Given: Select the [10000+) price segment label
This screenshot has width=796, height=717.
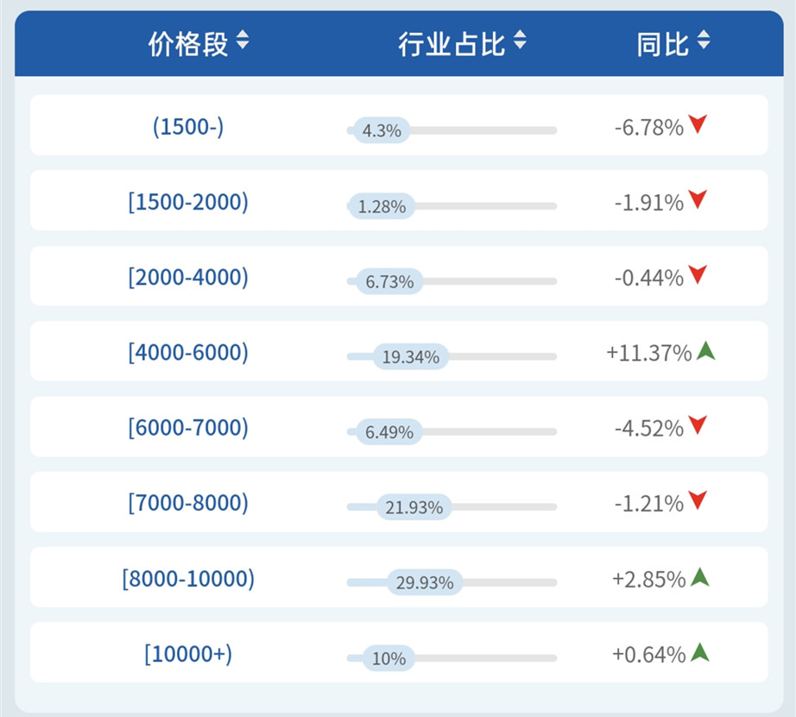Looking at the screenshot, I should (x=188, y=653).
